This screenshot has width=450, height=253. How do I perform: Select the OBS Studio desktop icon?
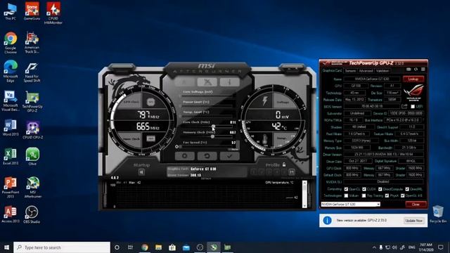point(32,214)
